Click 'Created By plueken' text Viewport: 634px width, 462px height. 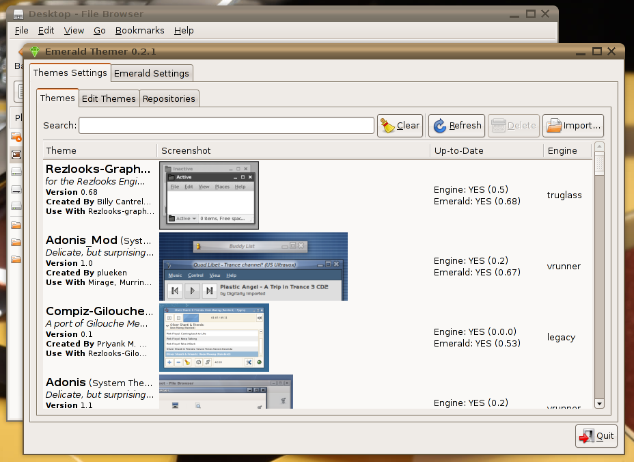pyautogui.click(x=86, y=273)
